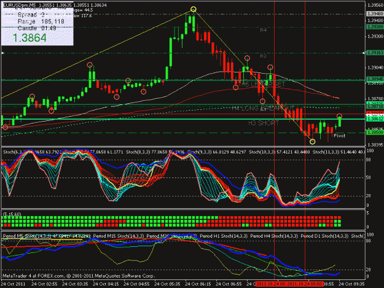This screenshot has width=384, height=288.
Task: Click the Stoch(9,3,3) 66.8129 indicator label
Action: [216, 152]
